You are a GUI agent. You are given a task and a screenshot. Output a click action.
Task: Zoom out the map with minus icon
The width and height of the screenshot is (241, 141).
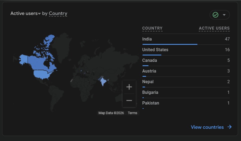tap(129, 100)
